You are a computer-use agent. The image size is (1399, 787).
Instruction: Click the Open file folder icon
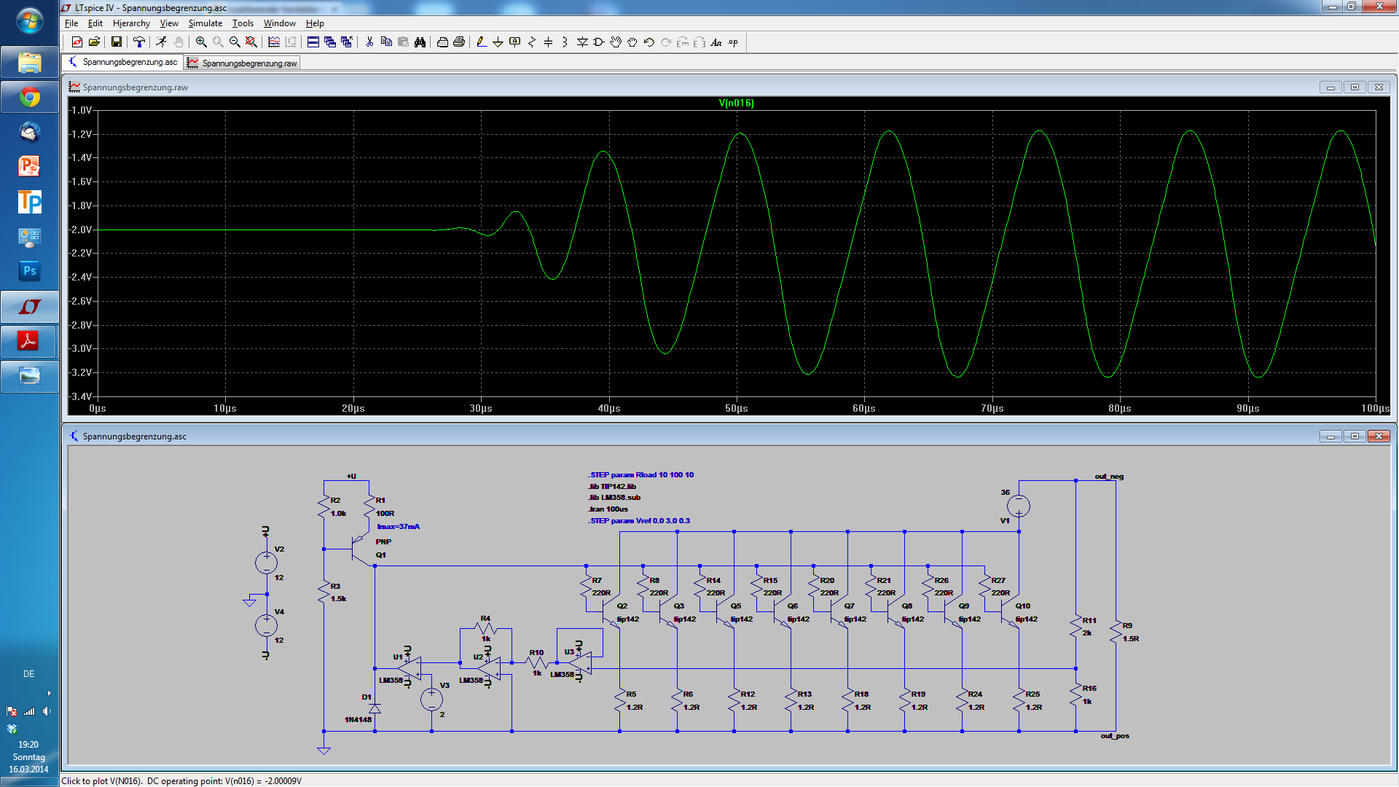click(95, 42)
